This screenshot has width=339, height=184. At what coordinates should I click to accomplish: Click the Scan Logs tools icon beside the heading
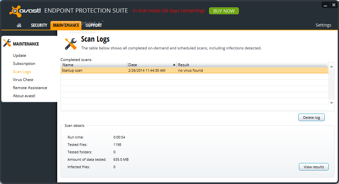pyautogui.click(x=71, y=44)
